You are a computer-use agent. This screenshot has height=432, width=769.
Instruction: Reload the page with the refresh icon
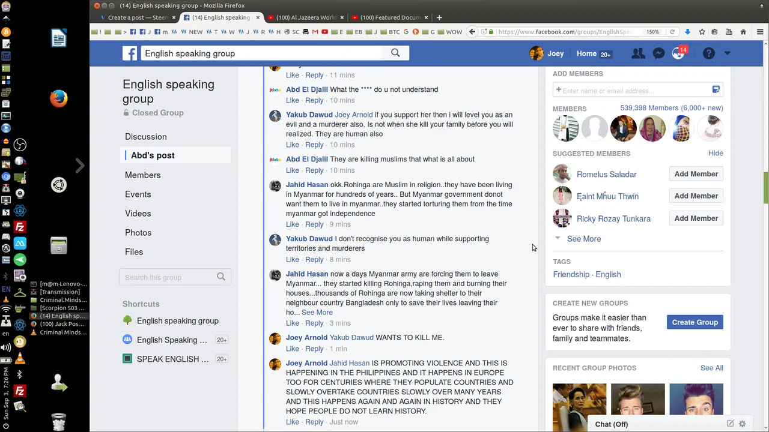click(x=672, y=32)
